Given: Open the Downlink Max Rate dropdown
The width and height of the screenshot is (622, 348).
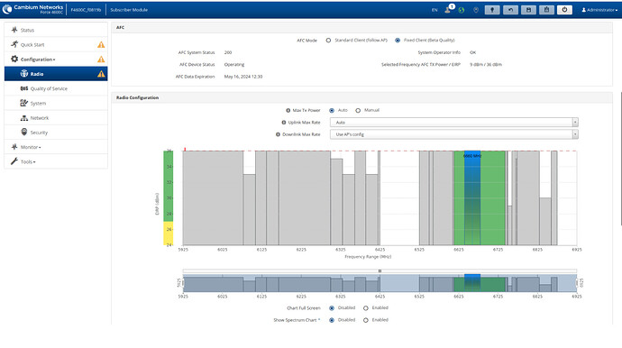Looking at the screenshot, I should point(453,134).
